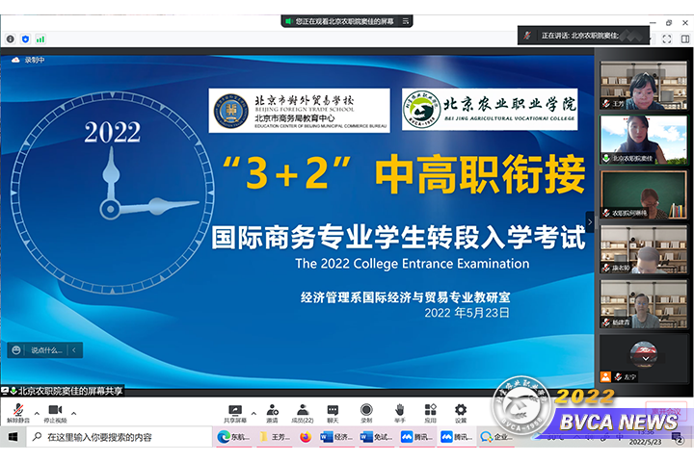
Task: Open meeting Settings (设置) gear icon
Action: point(461,409)
